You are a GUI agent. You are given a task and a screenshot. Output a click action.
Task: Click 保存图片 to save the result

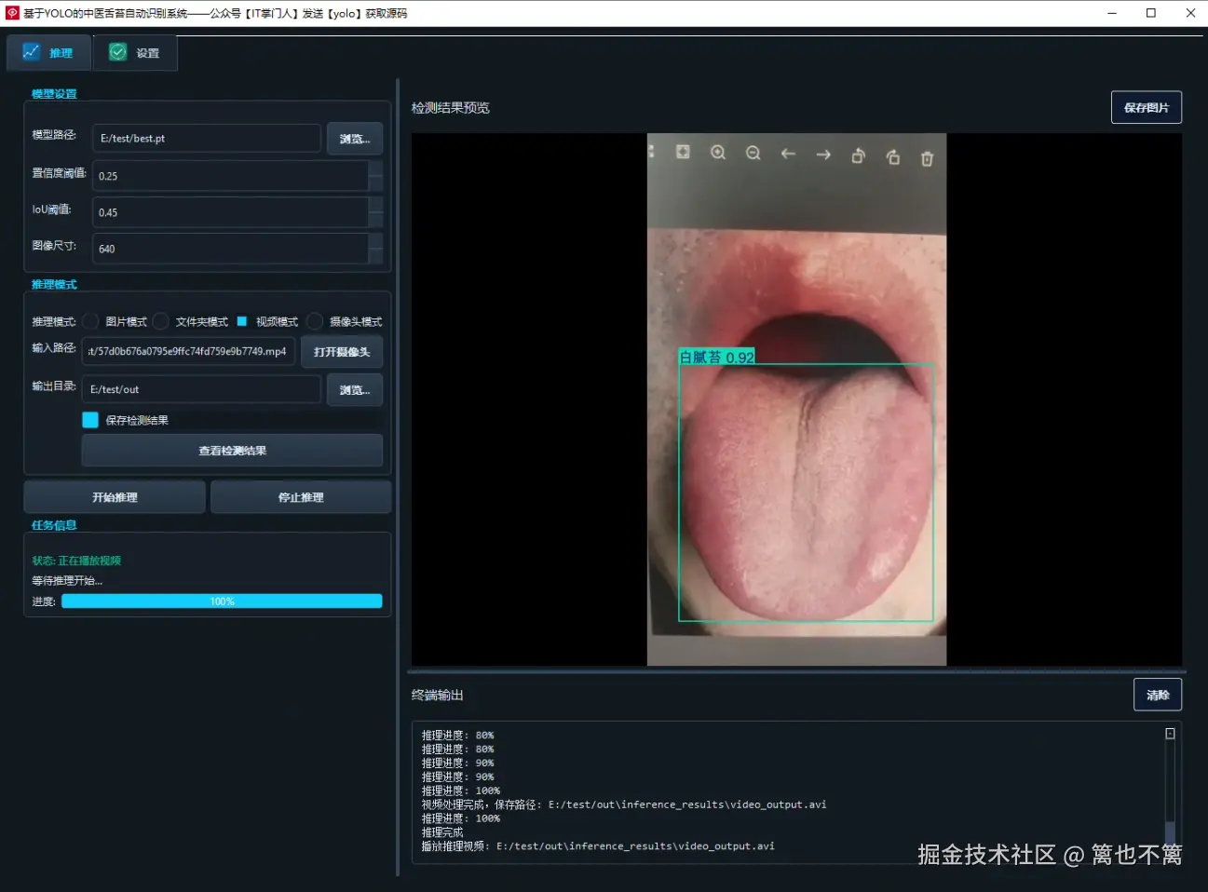coord(1146,107)
